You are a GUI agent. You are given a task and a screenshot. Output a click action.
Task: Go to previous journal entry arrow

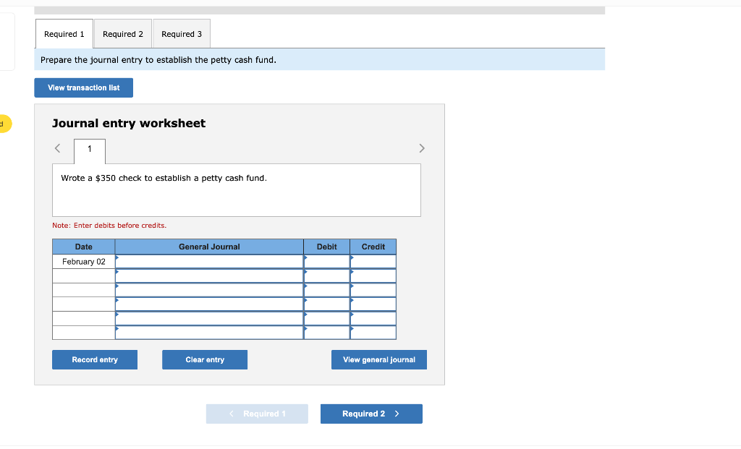(58, 148)
